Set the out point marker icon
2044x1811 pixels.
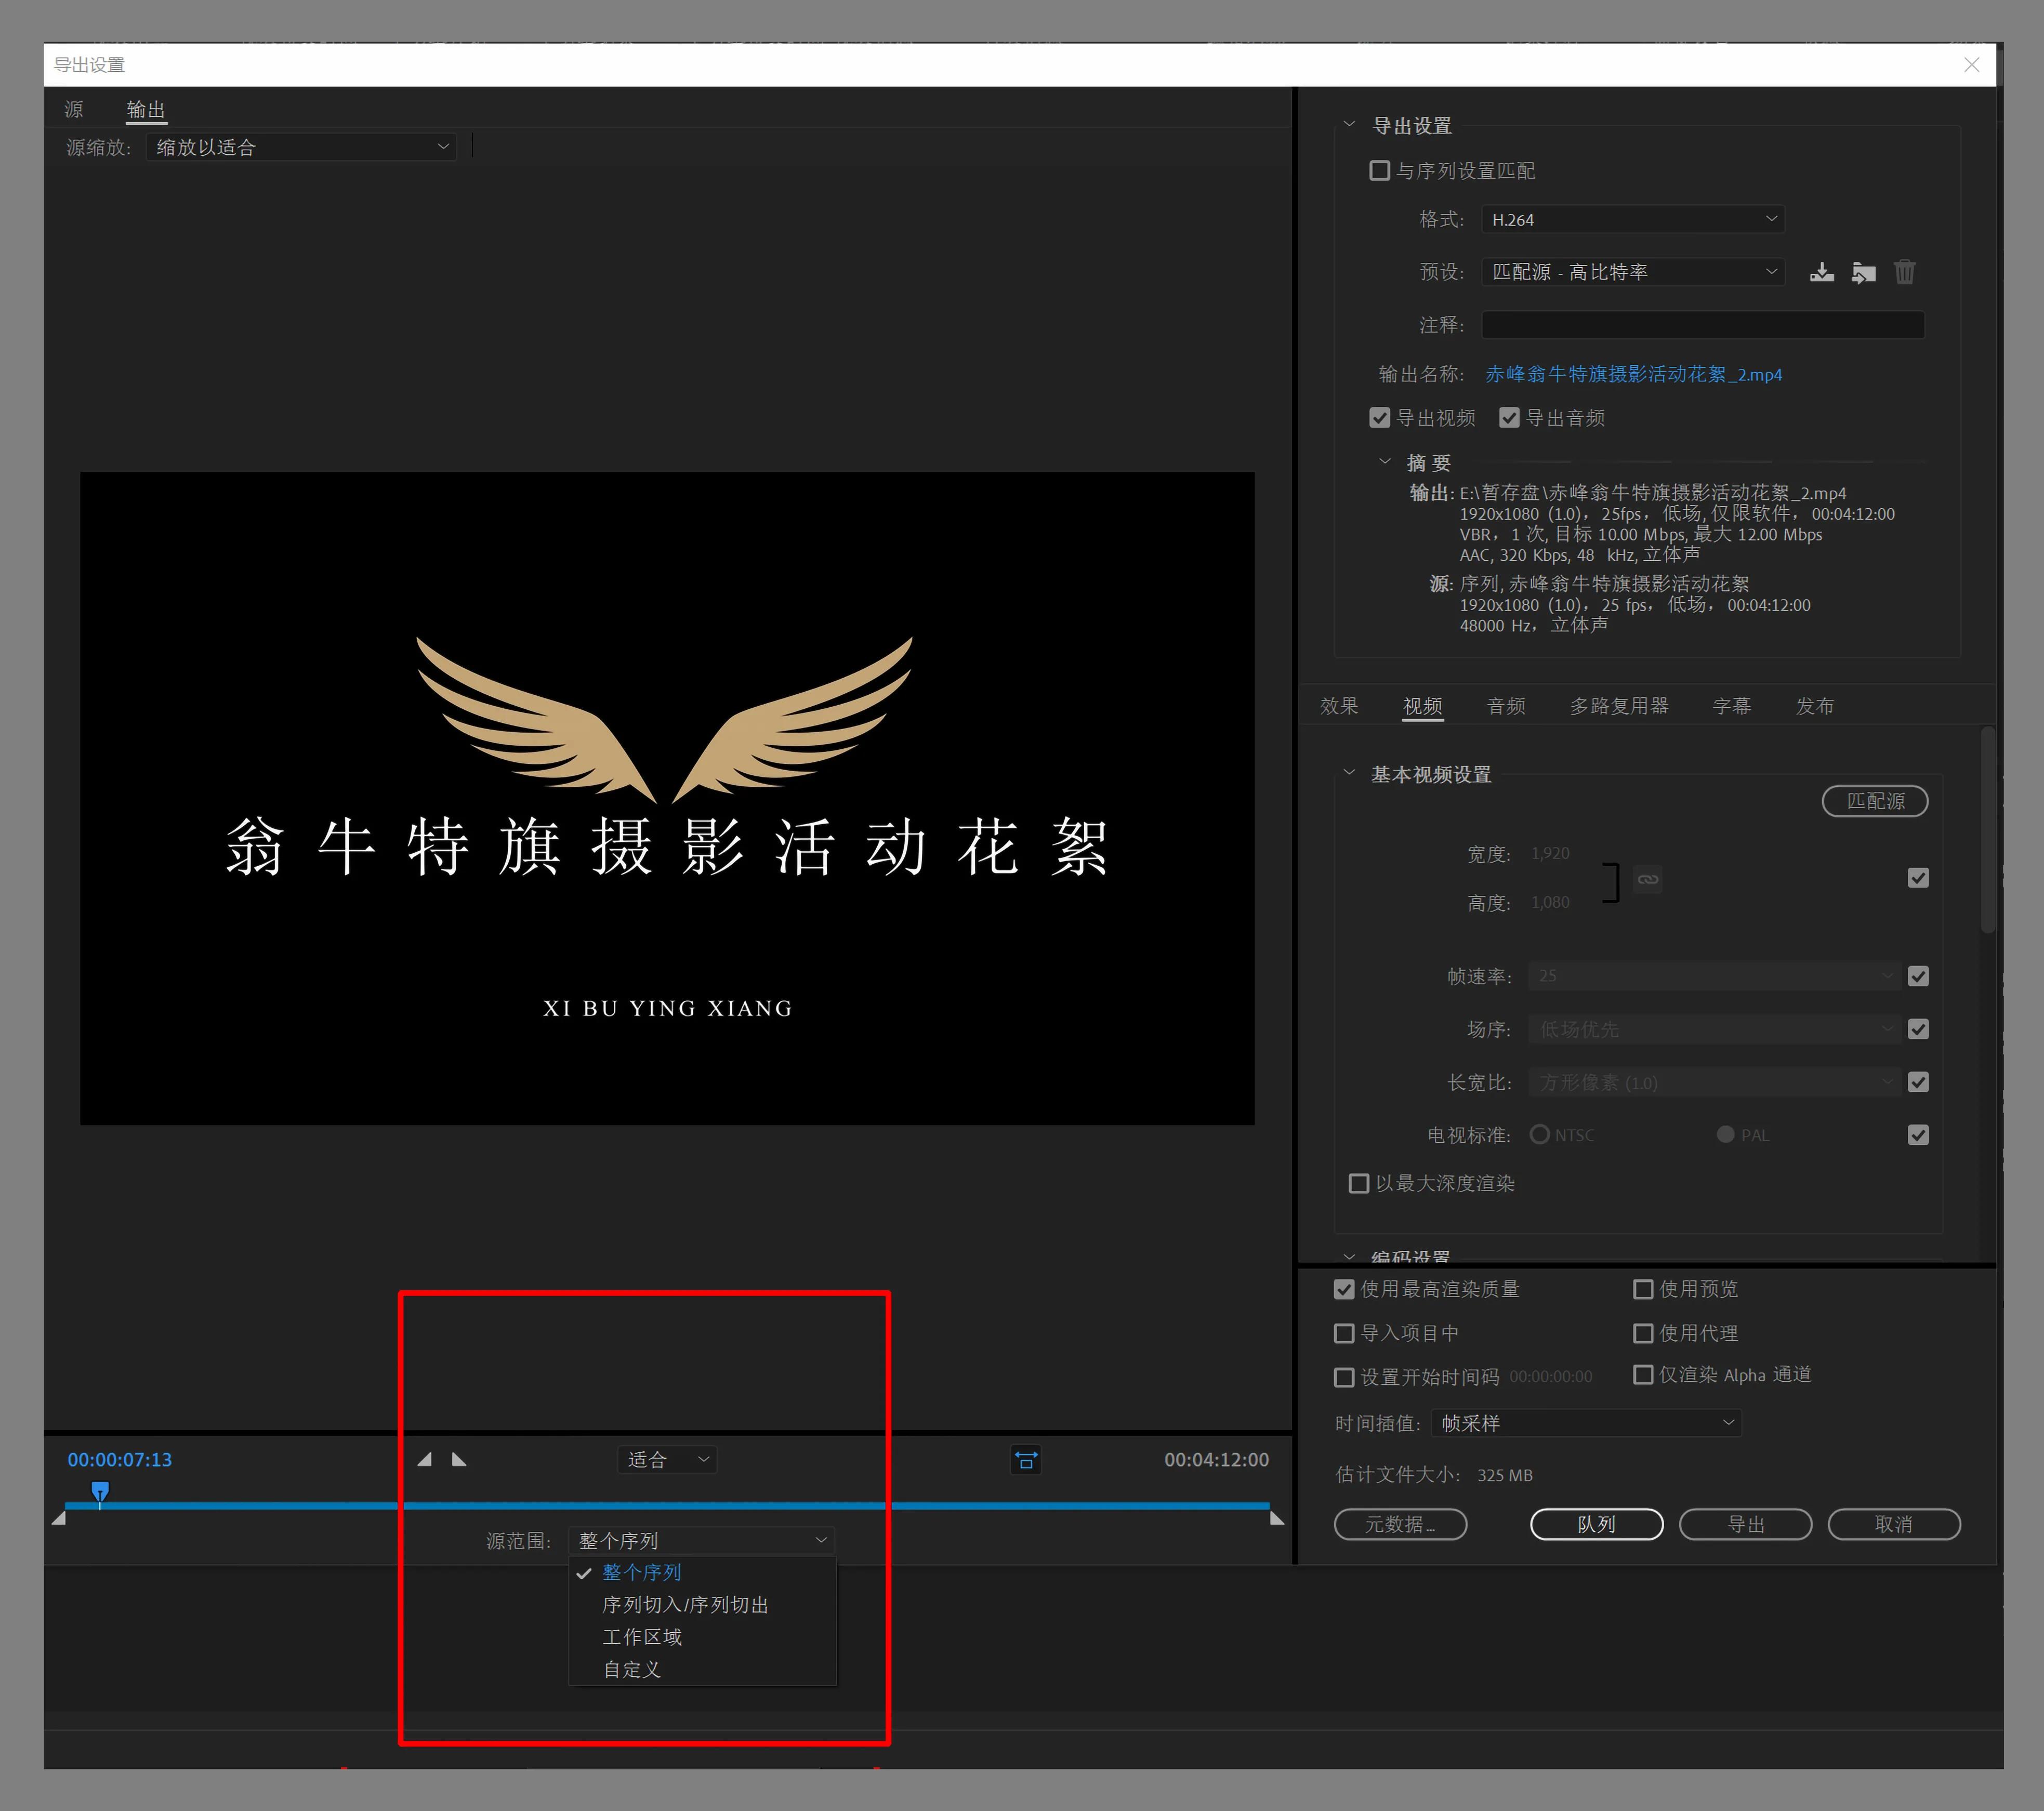coord(459,1459)
